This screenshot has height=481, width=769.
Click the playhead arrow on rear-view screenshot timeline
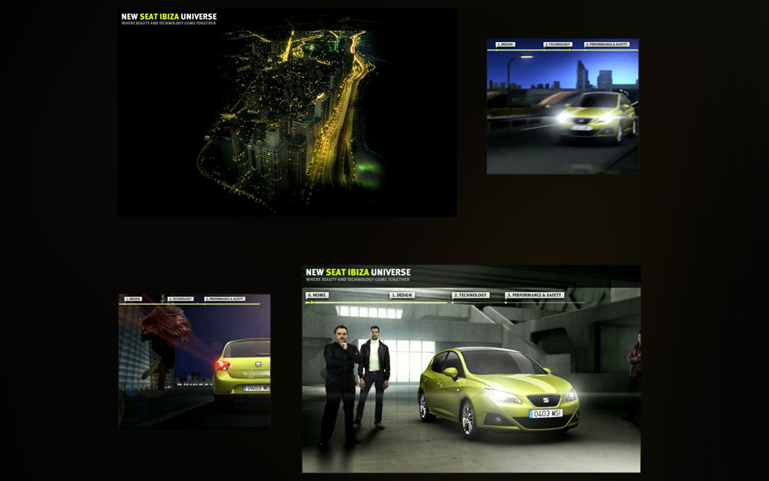pyautogui.click(x=197, y=304)
